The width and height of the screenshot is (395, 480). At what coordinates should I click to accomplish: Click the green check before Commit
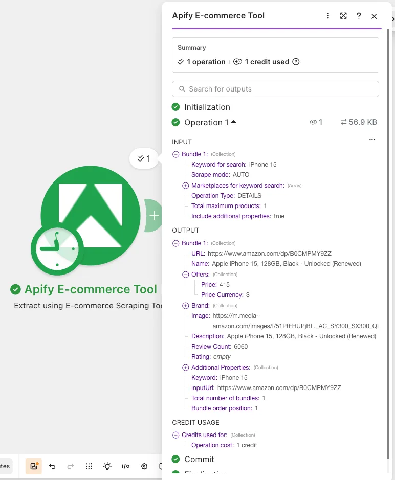point(175,459)
